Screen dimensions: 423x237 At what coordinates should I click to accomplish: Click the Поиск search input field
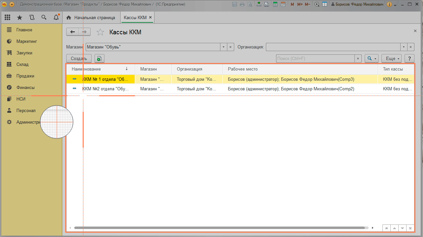(x=315, y=58)
